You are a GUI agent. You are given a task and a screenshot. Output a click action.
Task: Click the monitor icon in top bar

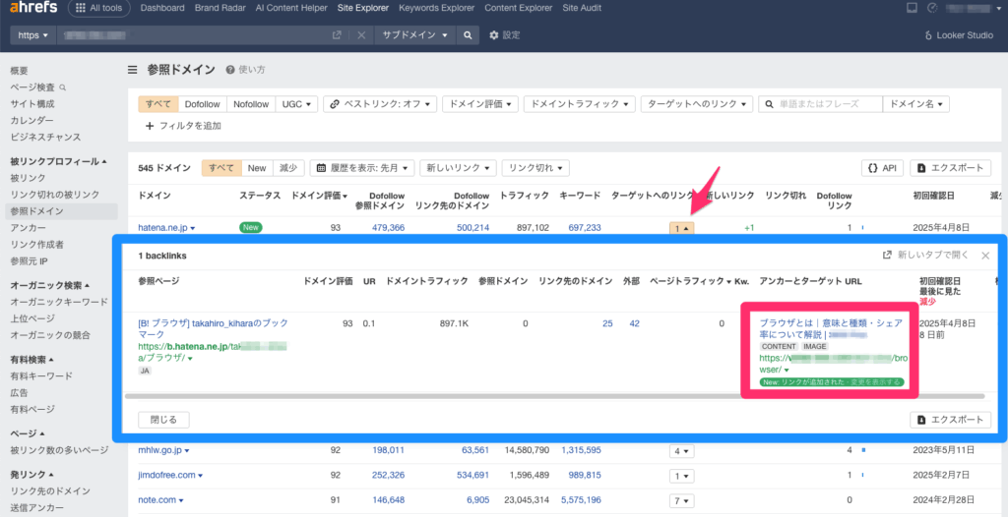pos(911,8)
